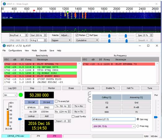Click the green monitor status indicator
Image resolution: width=162 pixels, height=139 pixels.
coord(21,95)
